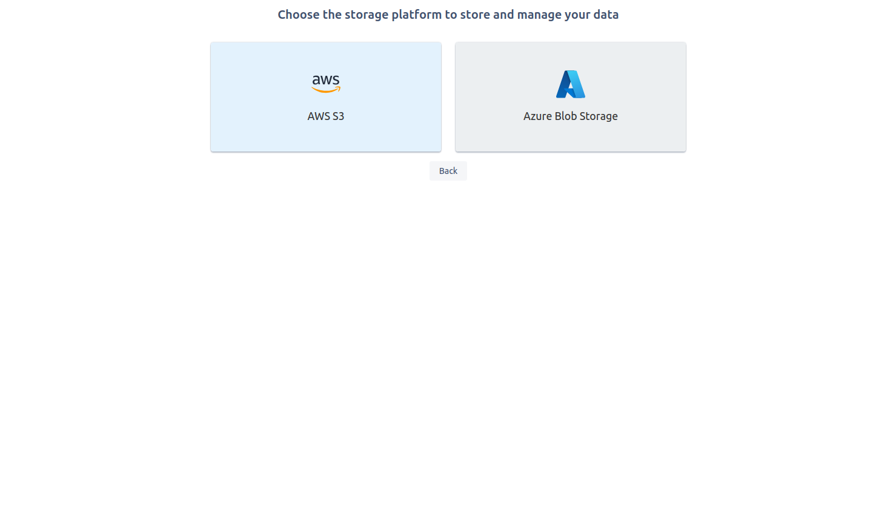Pick AWS S3 as storage platform
Image resolution: width=893 pixels, height=517 pixels.
coord(326,97)
